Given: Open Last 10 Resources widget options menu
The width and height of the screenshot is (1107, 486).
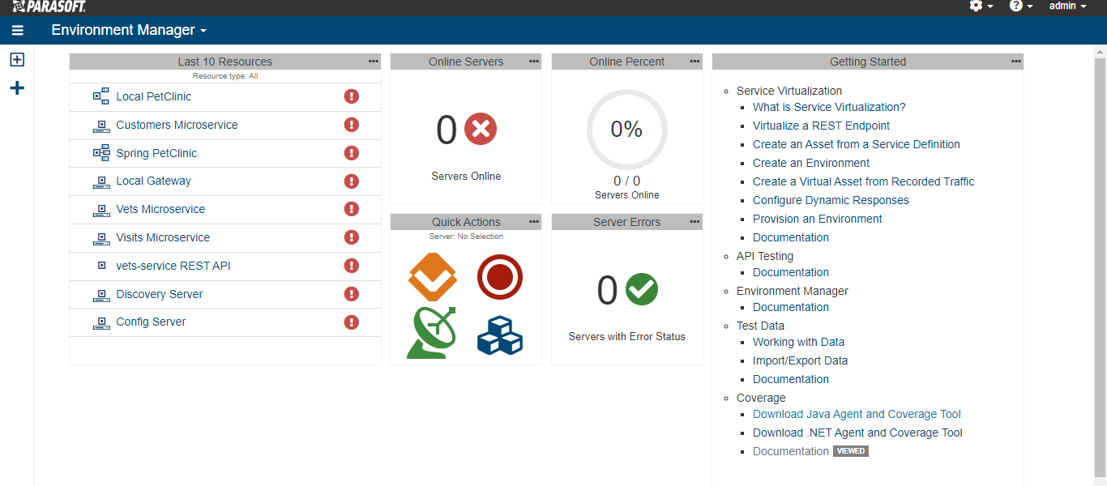Looking at the screenshot, I should 373,61.
